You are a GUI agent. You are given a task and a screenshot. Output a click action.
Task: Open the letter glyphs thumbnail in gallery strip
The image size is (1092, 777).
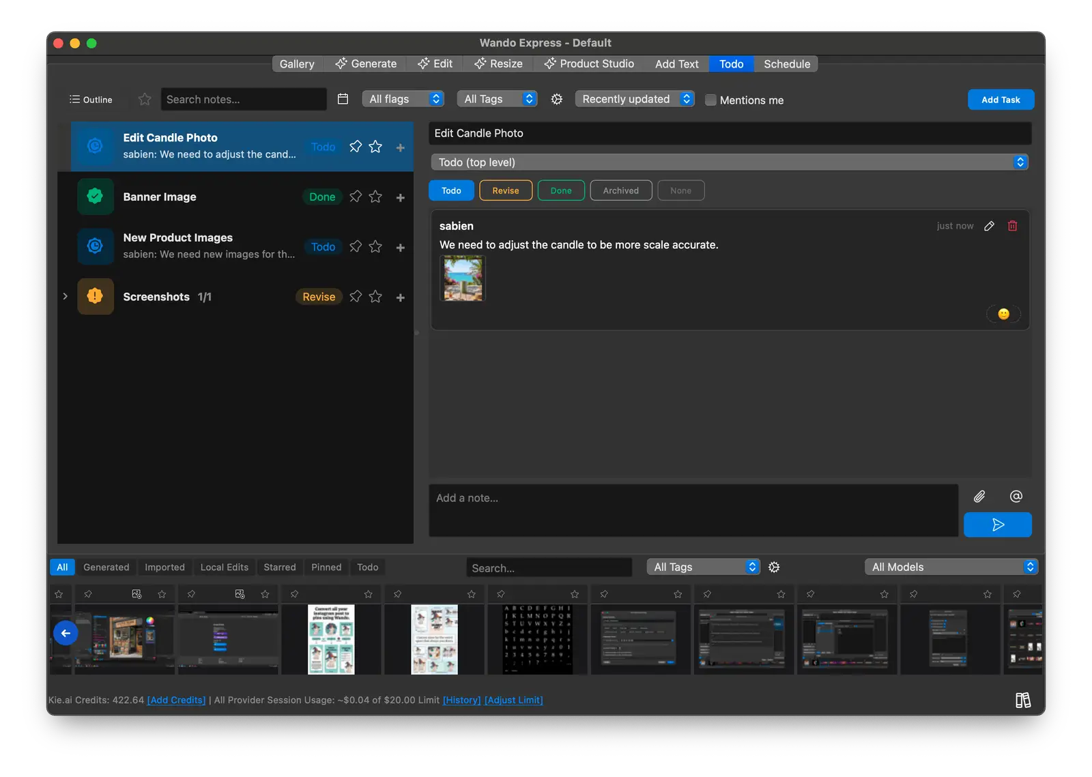tap(537, 639)
